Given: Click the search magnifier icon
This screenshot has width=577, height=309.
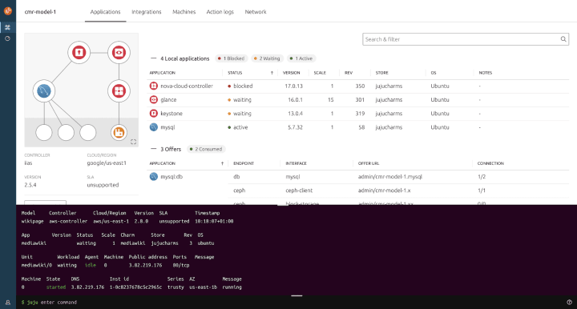Looking at the screenshot, I should coord(563,39).
